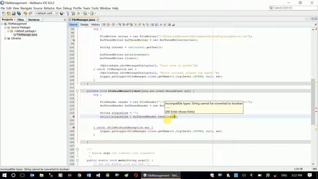Open the Profile Project dropdown arrow
The height and width of the screenshot is (179, 318).
coord(95,13)
